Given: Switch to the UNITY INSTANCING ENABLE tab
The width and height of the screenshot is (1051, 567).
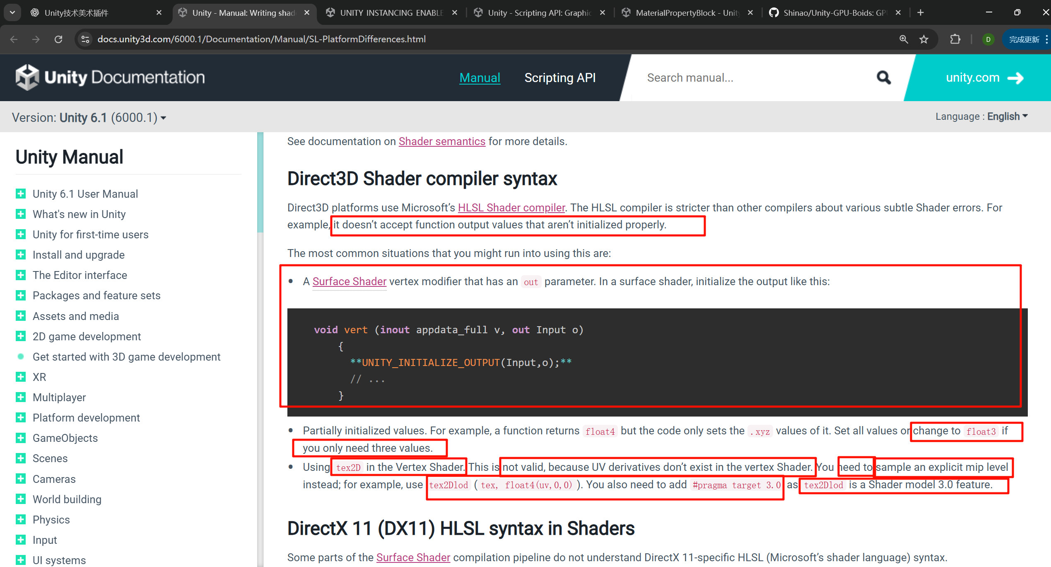Looking at the screenshot, I should pyautogui.click(x=391, y=13).
